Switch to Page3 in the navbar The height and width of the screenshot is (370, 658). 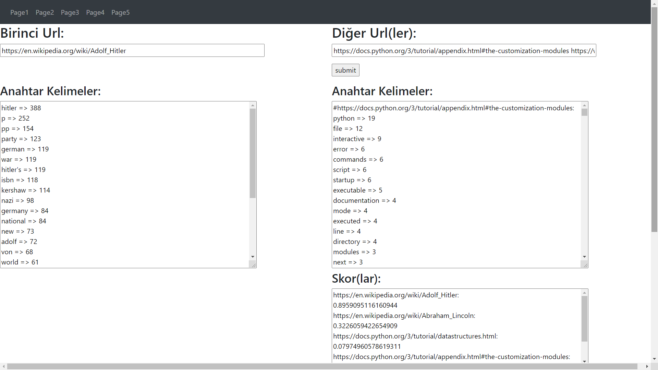tap(70, 12)
